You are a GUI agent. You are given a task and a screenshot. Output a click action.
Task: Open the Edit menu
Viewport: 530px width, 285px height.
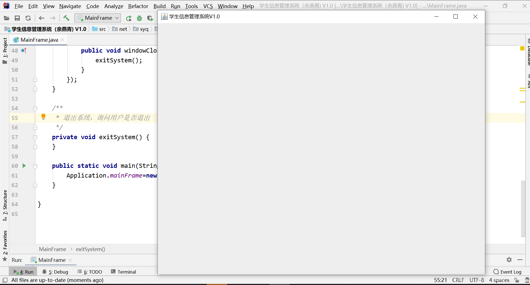[33, 6]
